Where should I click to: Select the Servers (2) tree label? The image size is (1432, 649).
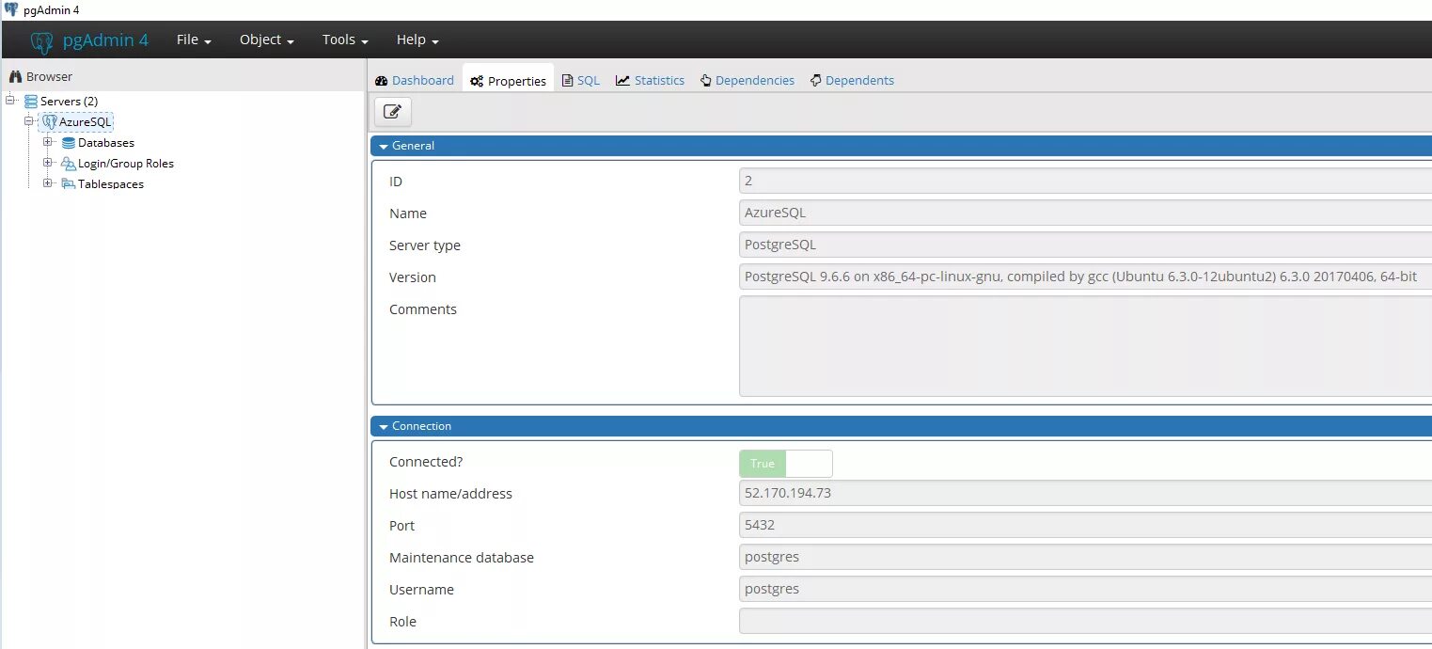point(69,101)
